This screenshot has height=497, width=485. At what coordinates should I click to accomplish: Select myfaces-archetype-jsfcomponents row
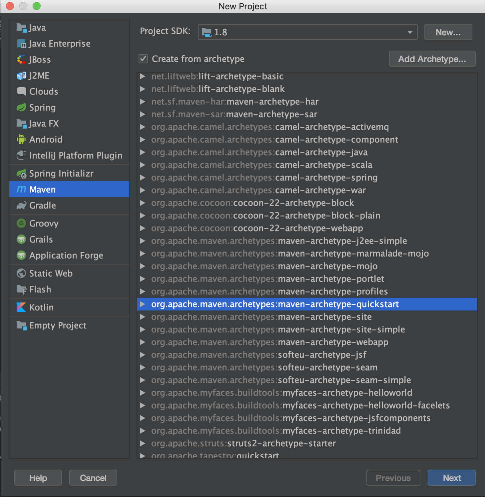(x=307, y=418)
